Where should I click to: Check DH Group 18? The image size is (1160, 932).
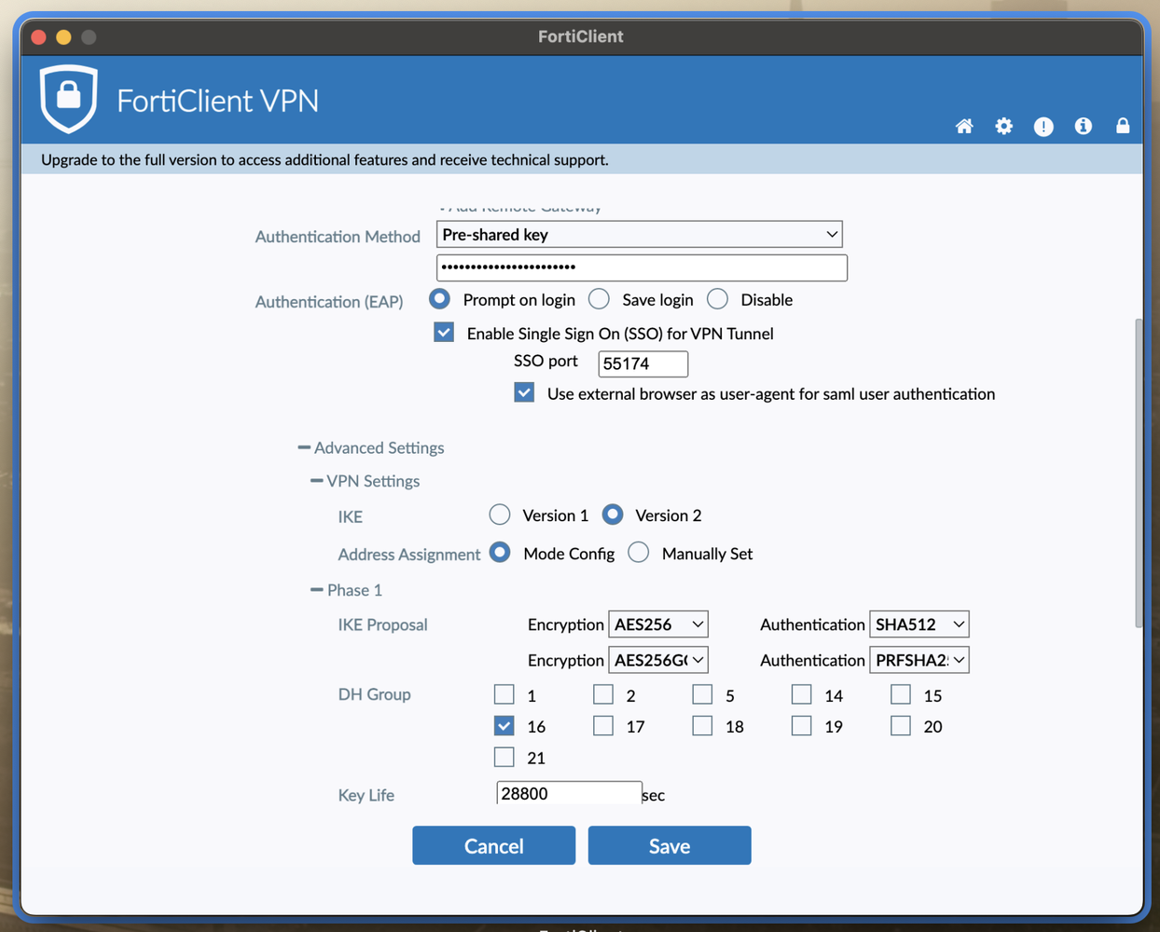[x=702, y=725]
